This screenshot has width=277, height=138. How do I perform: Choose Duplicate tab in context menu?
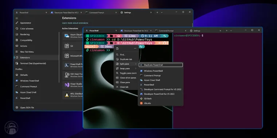pyautogui.click(x=126, y=59)
